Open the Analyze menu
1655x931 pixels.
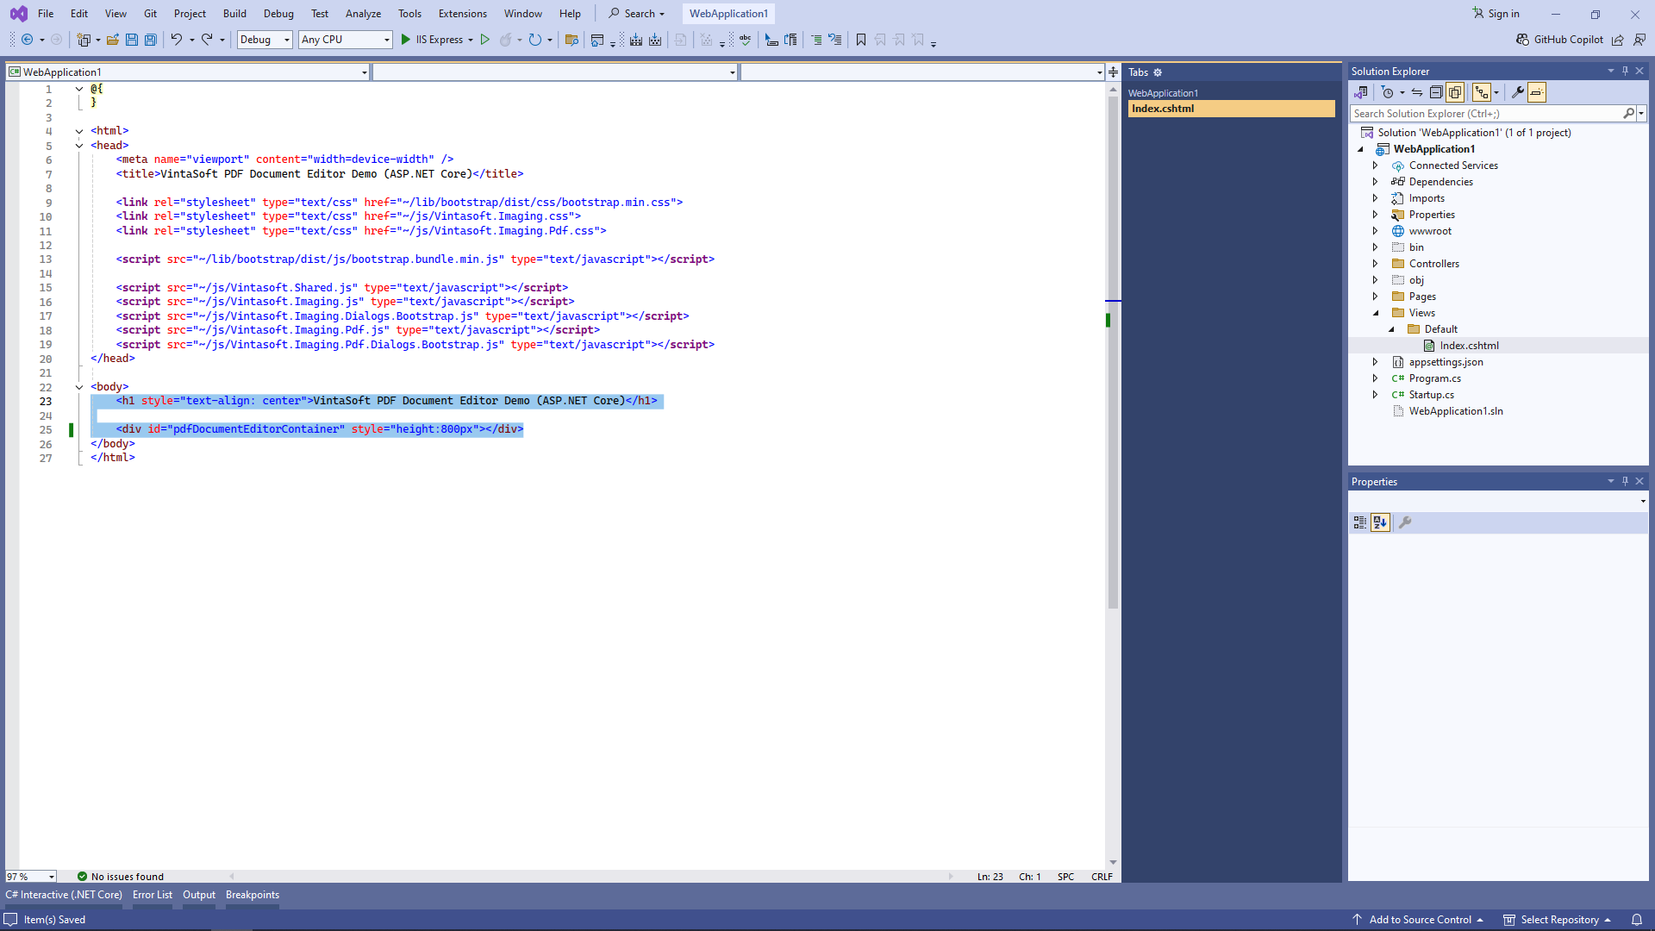[363, 14]
